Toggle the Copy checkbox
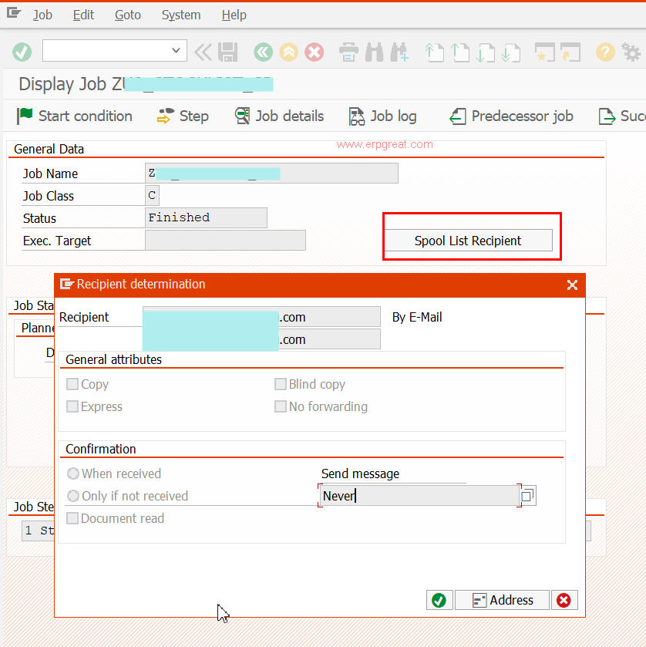Viewport: 646px width, 647px height. point(72,384)
